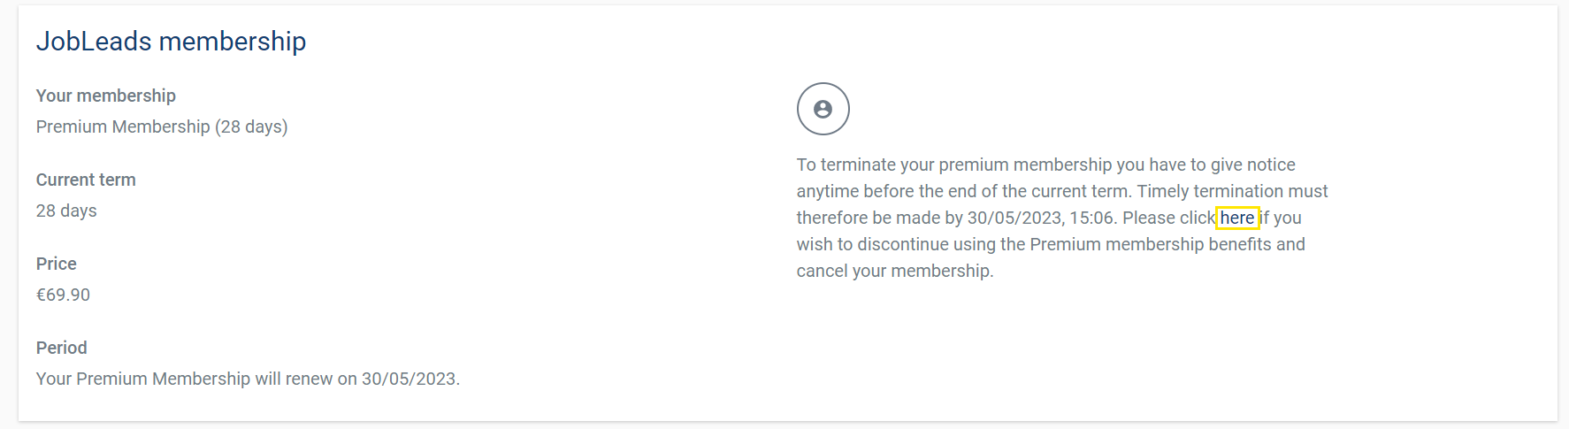Click the 'Period' label
The image size is (1569, 429).
pos(62,348)
